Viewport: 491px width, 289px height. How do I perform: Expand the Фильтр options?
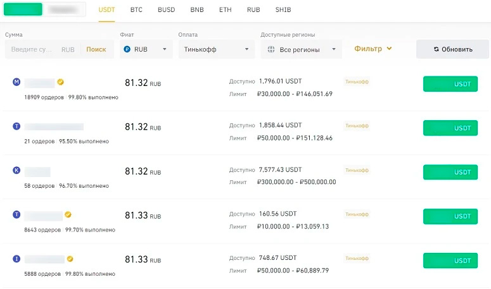373,49
